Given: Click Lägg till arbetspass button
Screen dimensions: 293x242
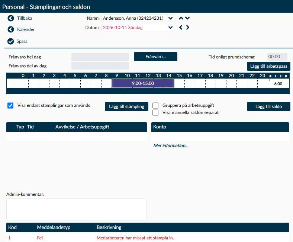Looking at the screenshot, I should point(268,66).
